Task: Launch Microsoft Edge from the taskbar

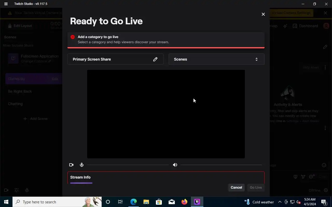Action: (133, 202)
